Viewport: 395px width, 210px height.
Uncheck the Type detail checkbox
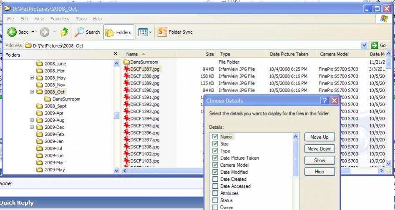pyautogui.click(x=215, y=151)
